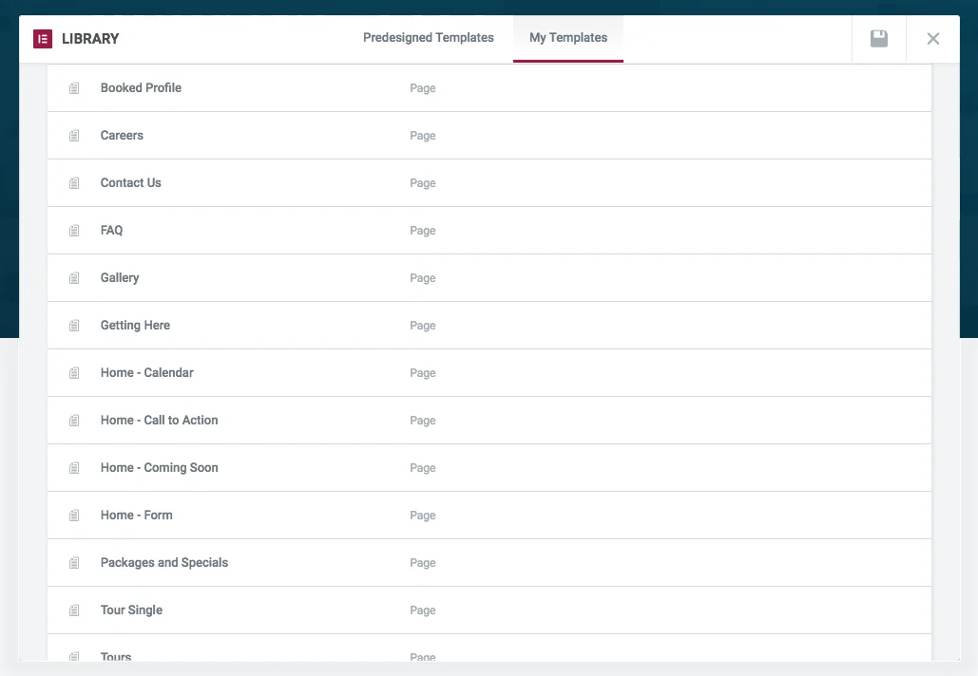This screenshot has width=978, height=676.
Task: Select the Home - Form template
Action: [x=136, y=515]
